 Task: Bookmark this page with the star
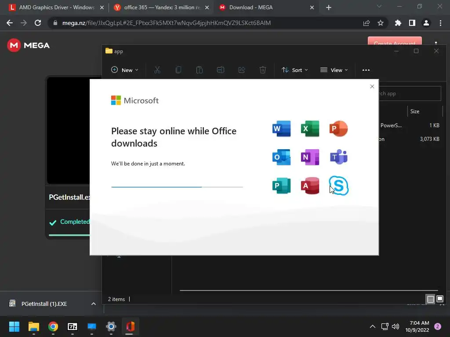pyautogui.click(x=380, y=23)
